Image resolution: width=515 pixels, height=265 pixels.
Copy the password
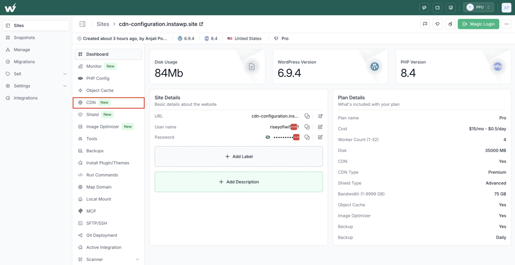point(307,137)
